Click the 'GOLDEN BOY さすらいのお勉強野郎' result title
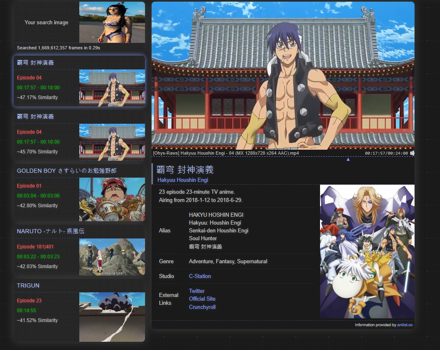This screenshot has width=440, height=350. pos(67,171)
